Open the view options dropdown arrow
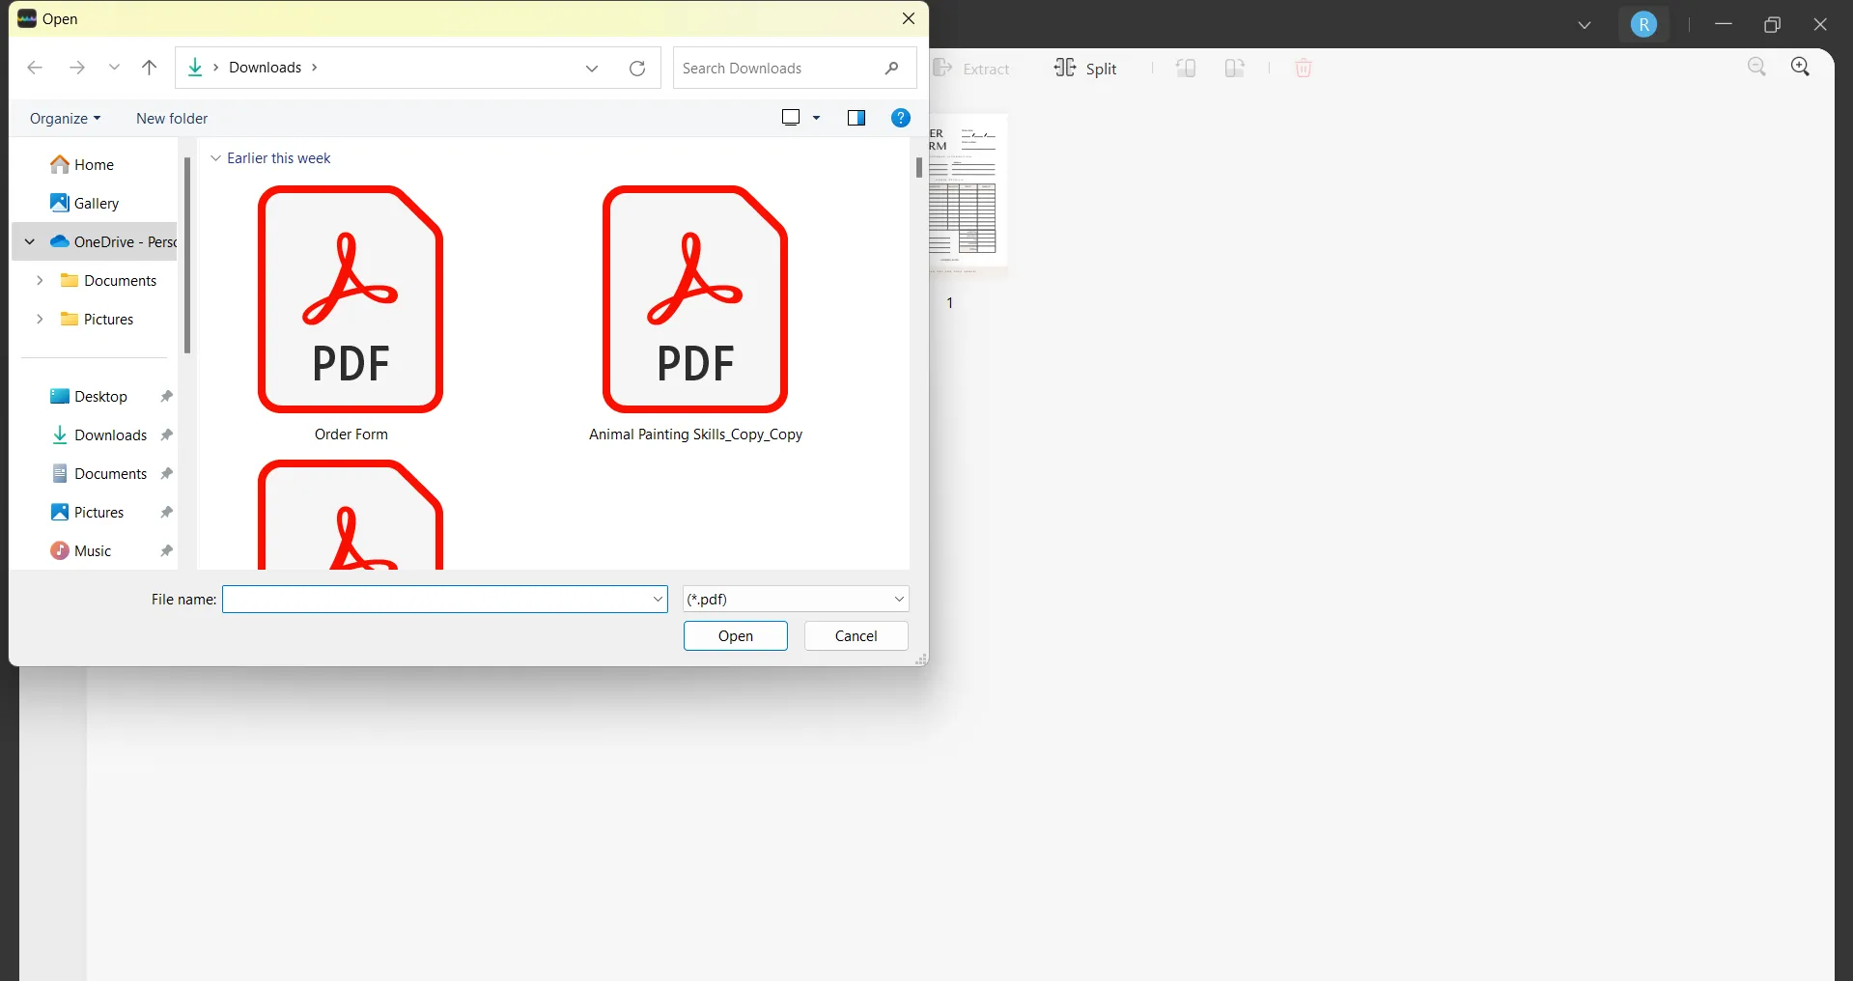The height and width of the screenshot is (981, 1853). 817,118
